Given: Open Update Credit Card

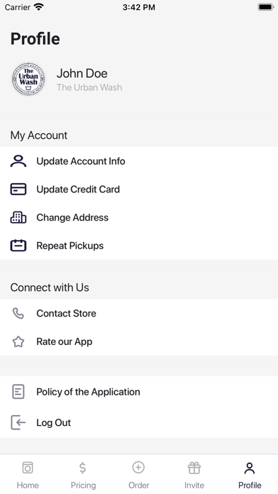Looking at the screenshot, I should pyautogui.click(x=139, y=190).
